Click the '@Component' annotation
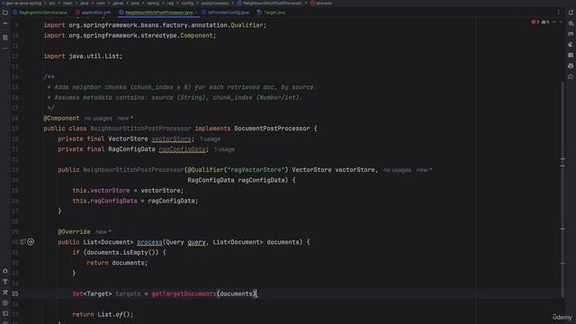The image size is (576, 324). tap(61, 118)
